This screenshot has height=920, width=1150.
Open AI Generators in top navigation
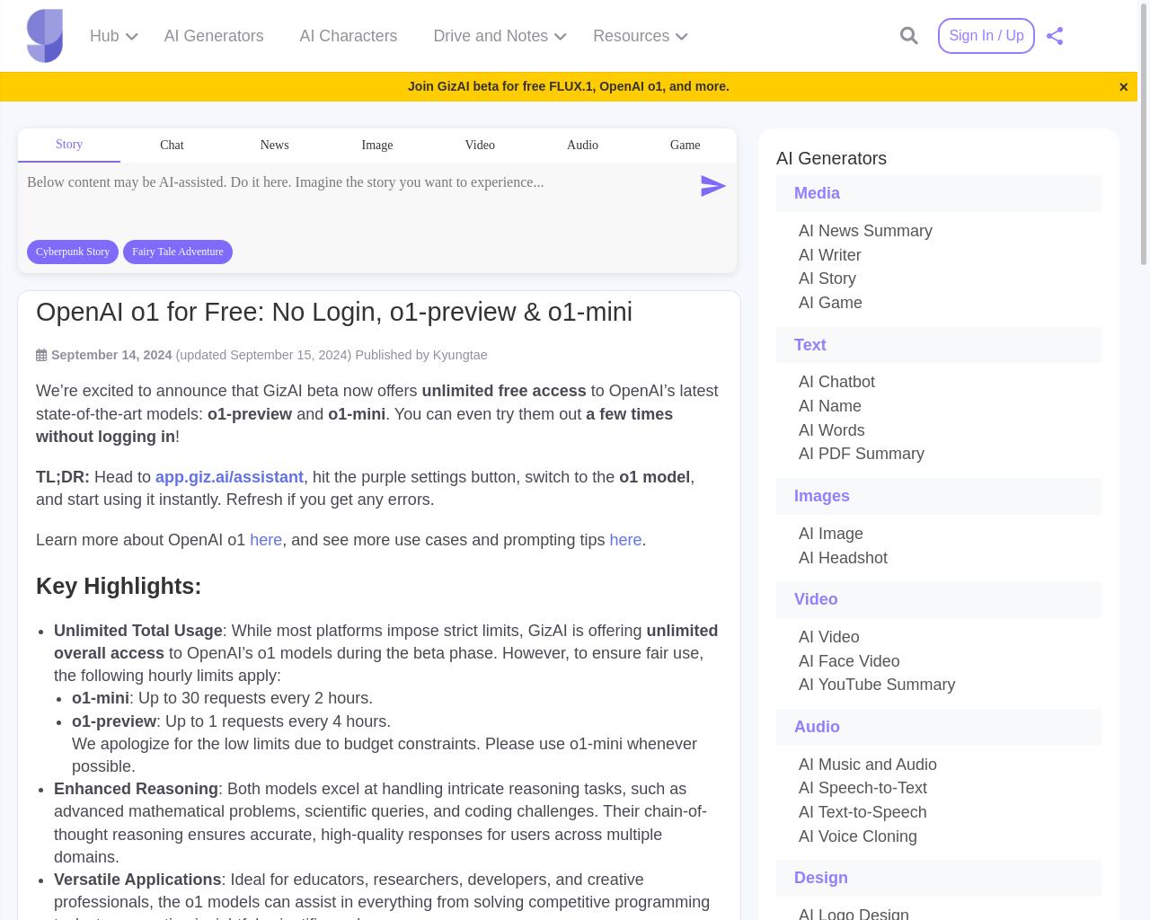click(214, 36)
